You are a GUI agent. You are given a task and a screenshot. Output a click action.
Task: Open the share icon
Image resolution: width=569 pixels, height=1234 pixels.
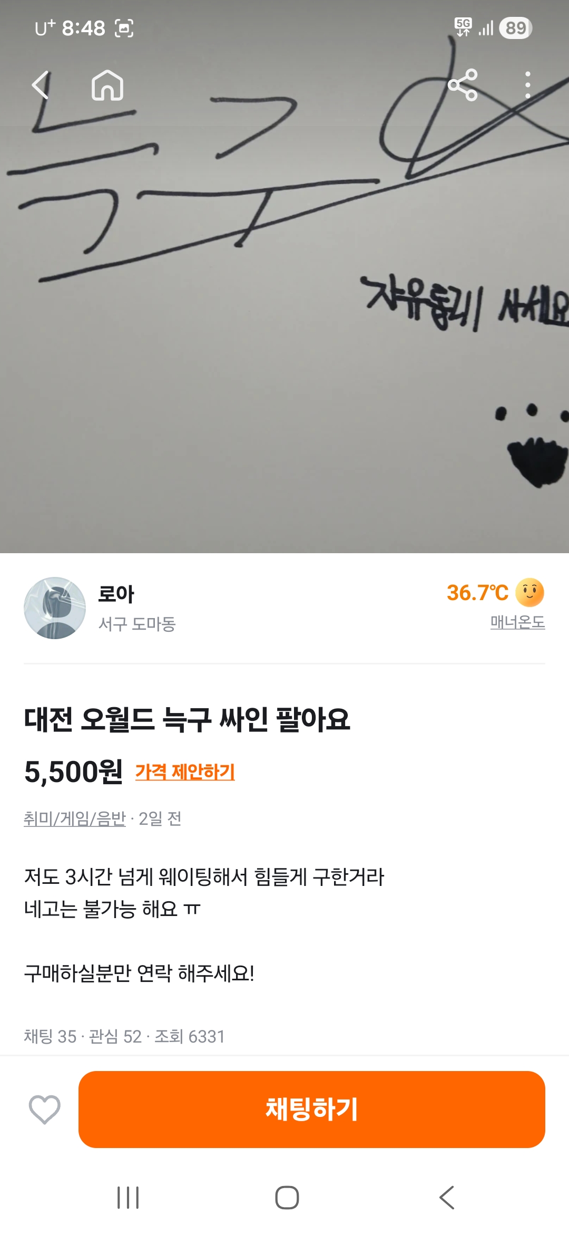[463, 85]
